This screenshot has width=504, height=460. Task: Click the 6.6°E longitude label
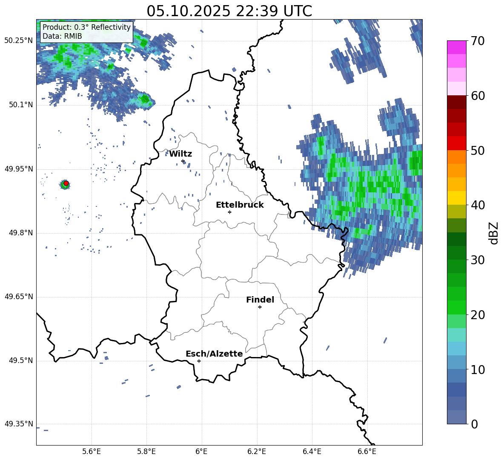367,452
